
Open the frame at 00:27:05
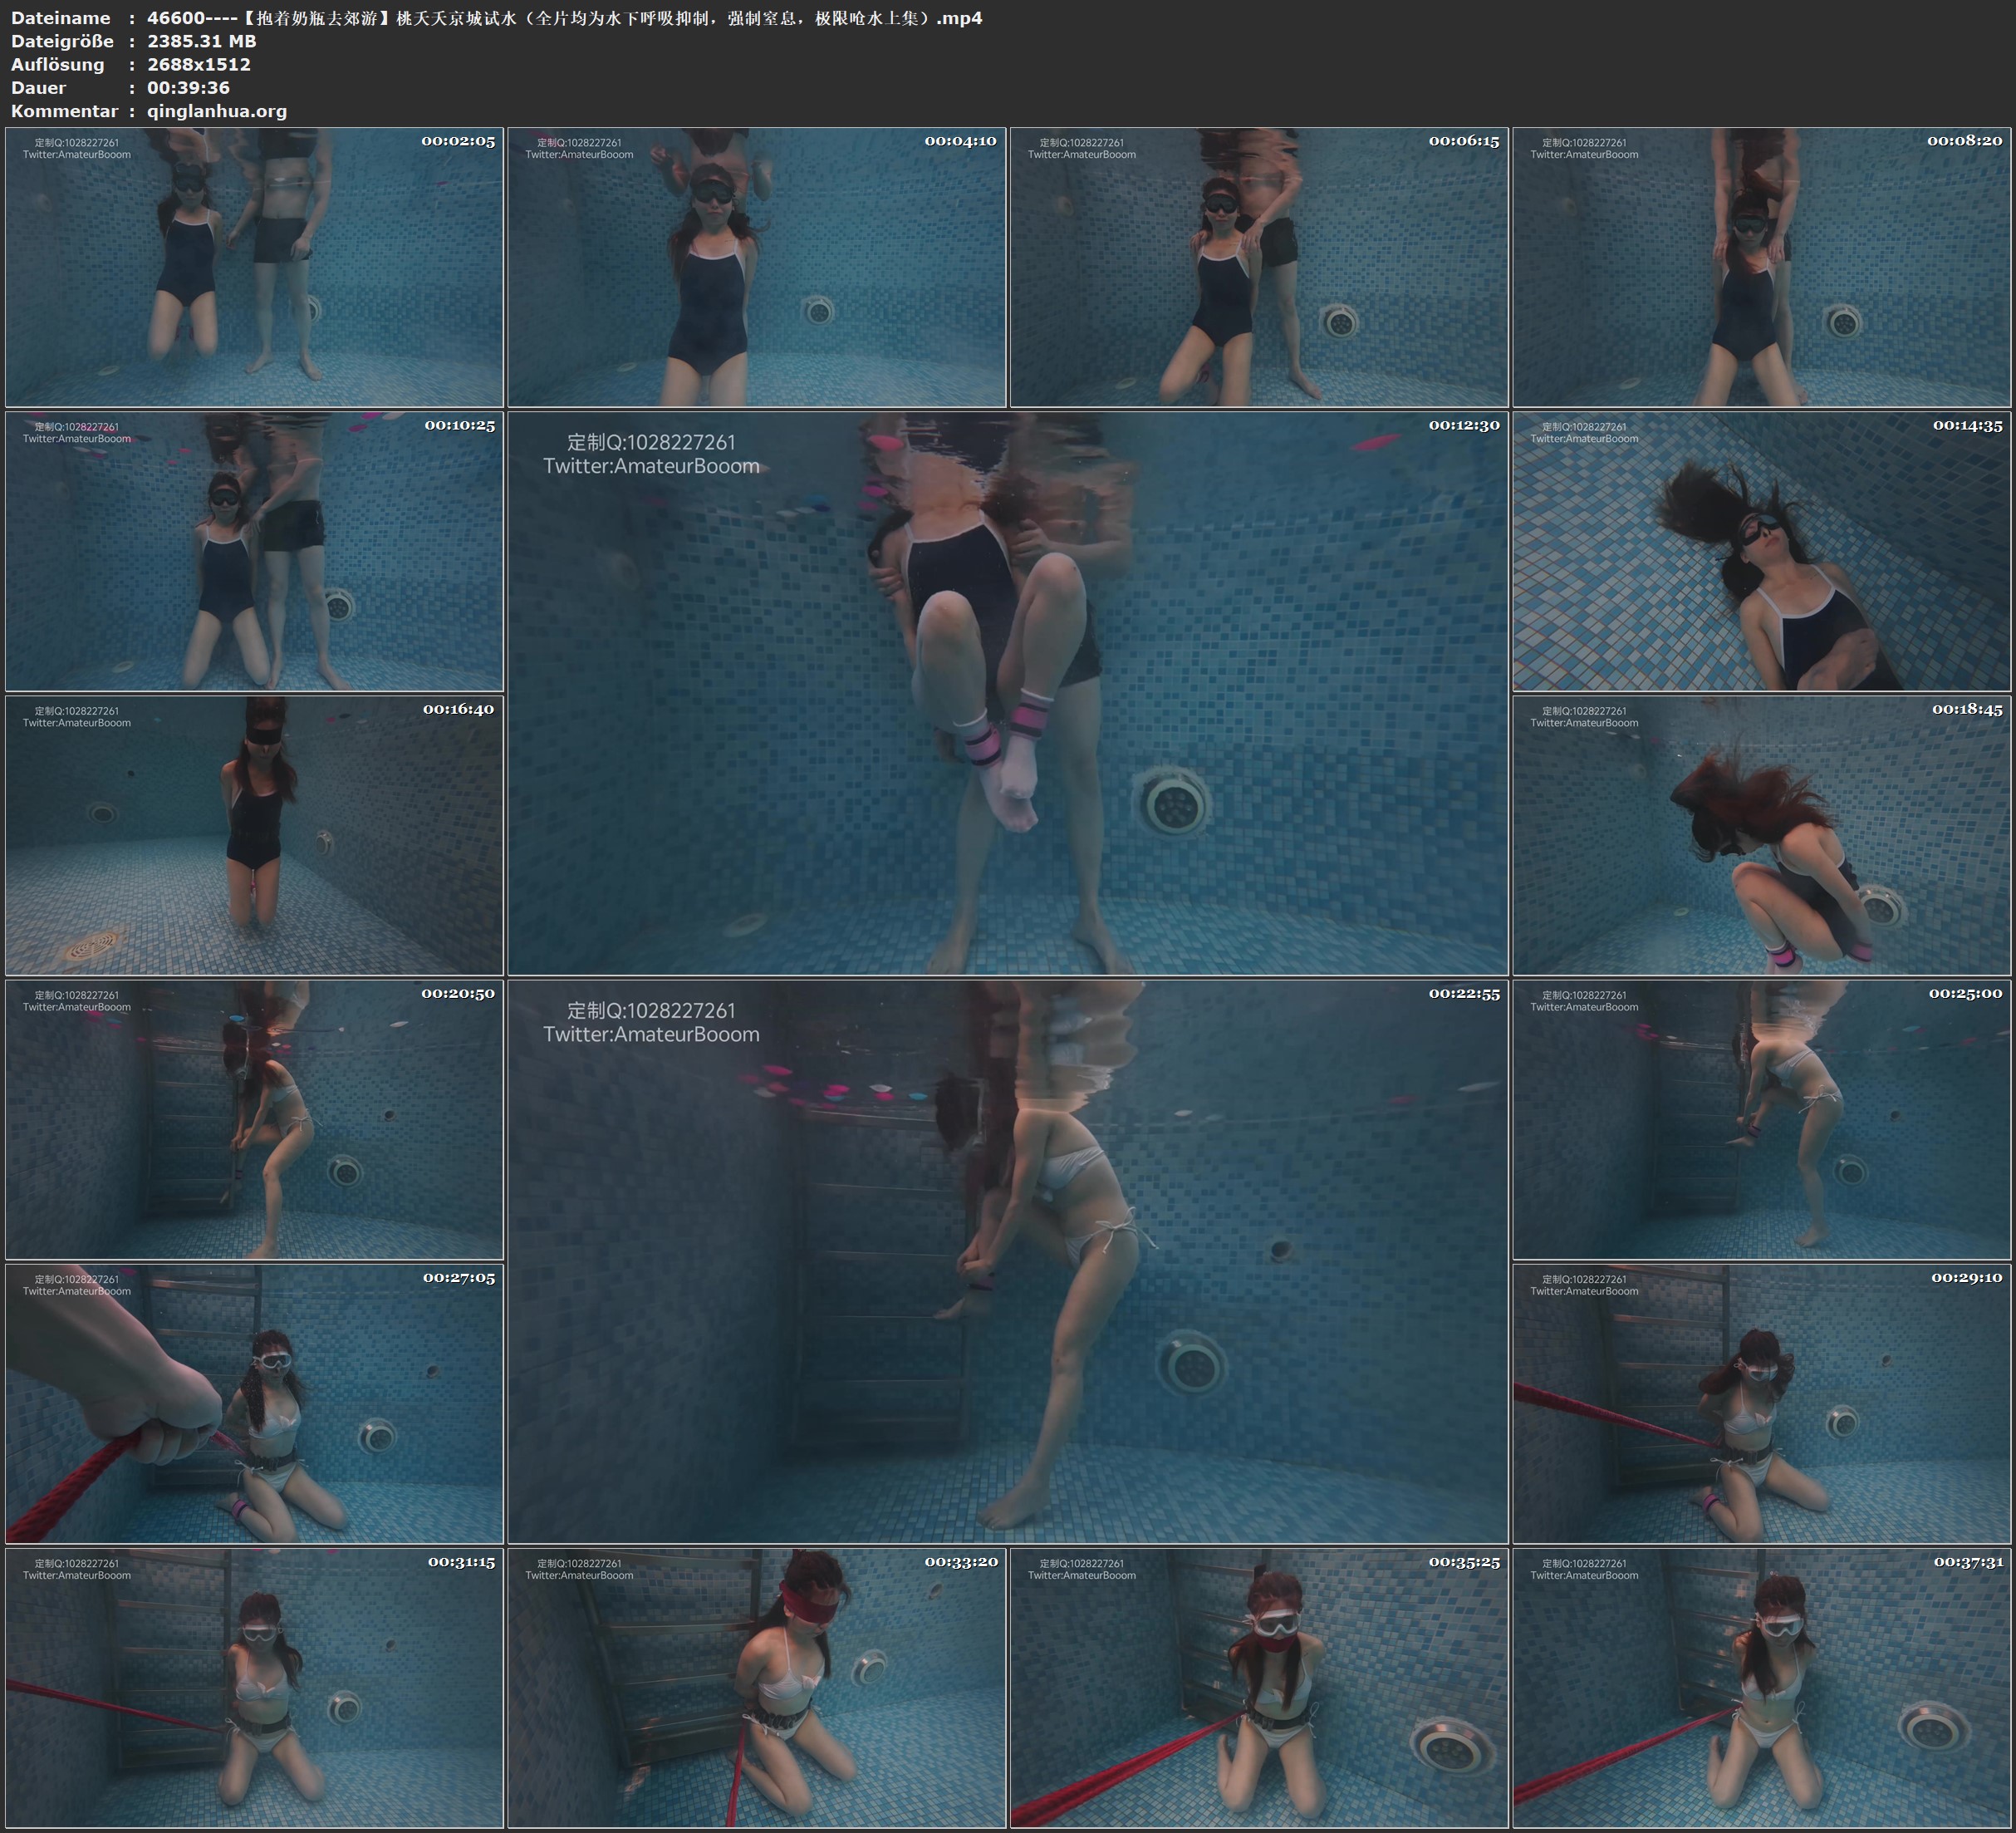254,1403
